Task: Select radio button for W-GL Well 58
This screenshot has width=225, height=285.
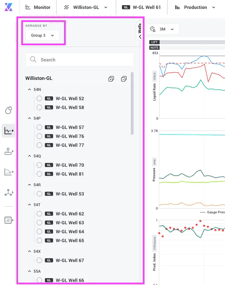Action: pyautogui.click(x=39, y=107)
